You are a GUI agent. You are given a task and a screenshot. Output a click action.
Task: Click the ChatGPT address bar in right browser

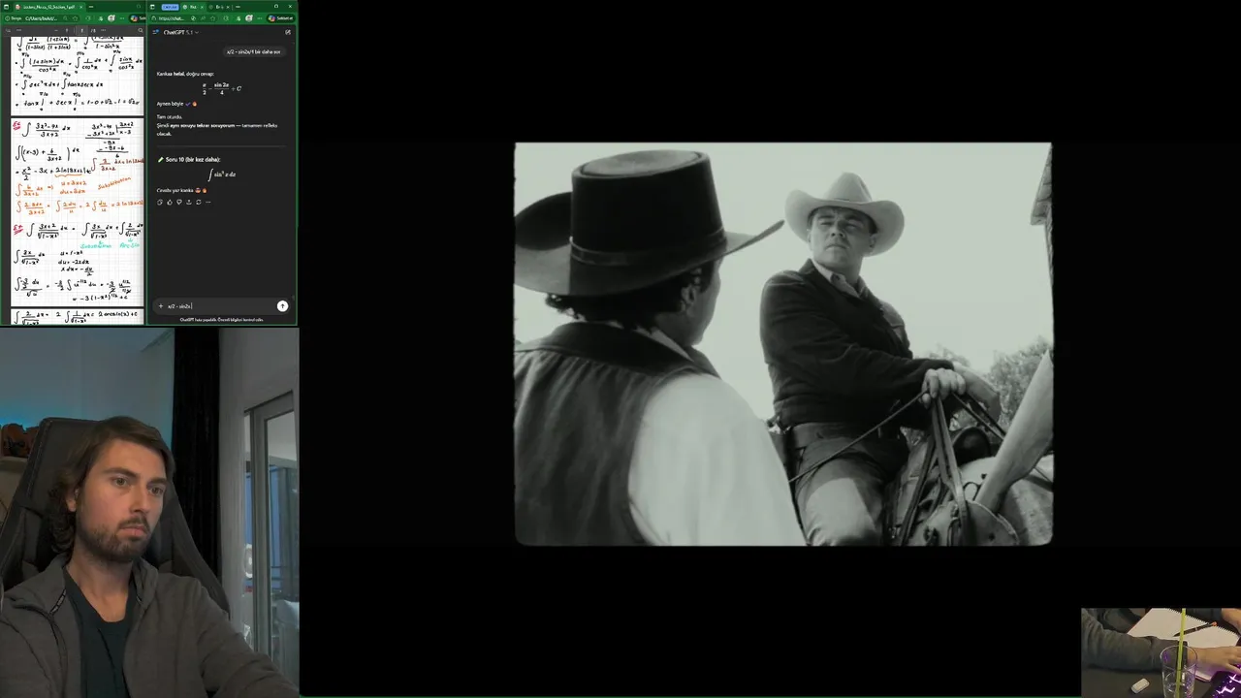[182, 18]
